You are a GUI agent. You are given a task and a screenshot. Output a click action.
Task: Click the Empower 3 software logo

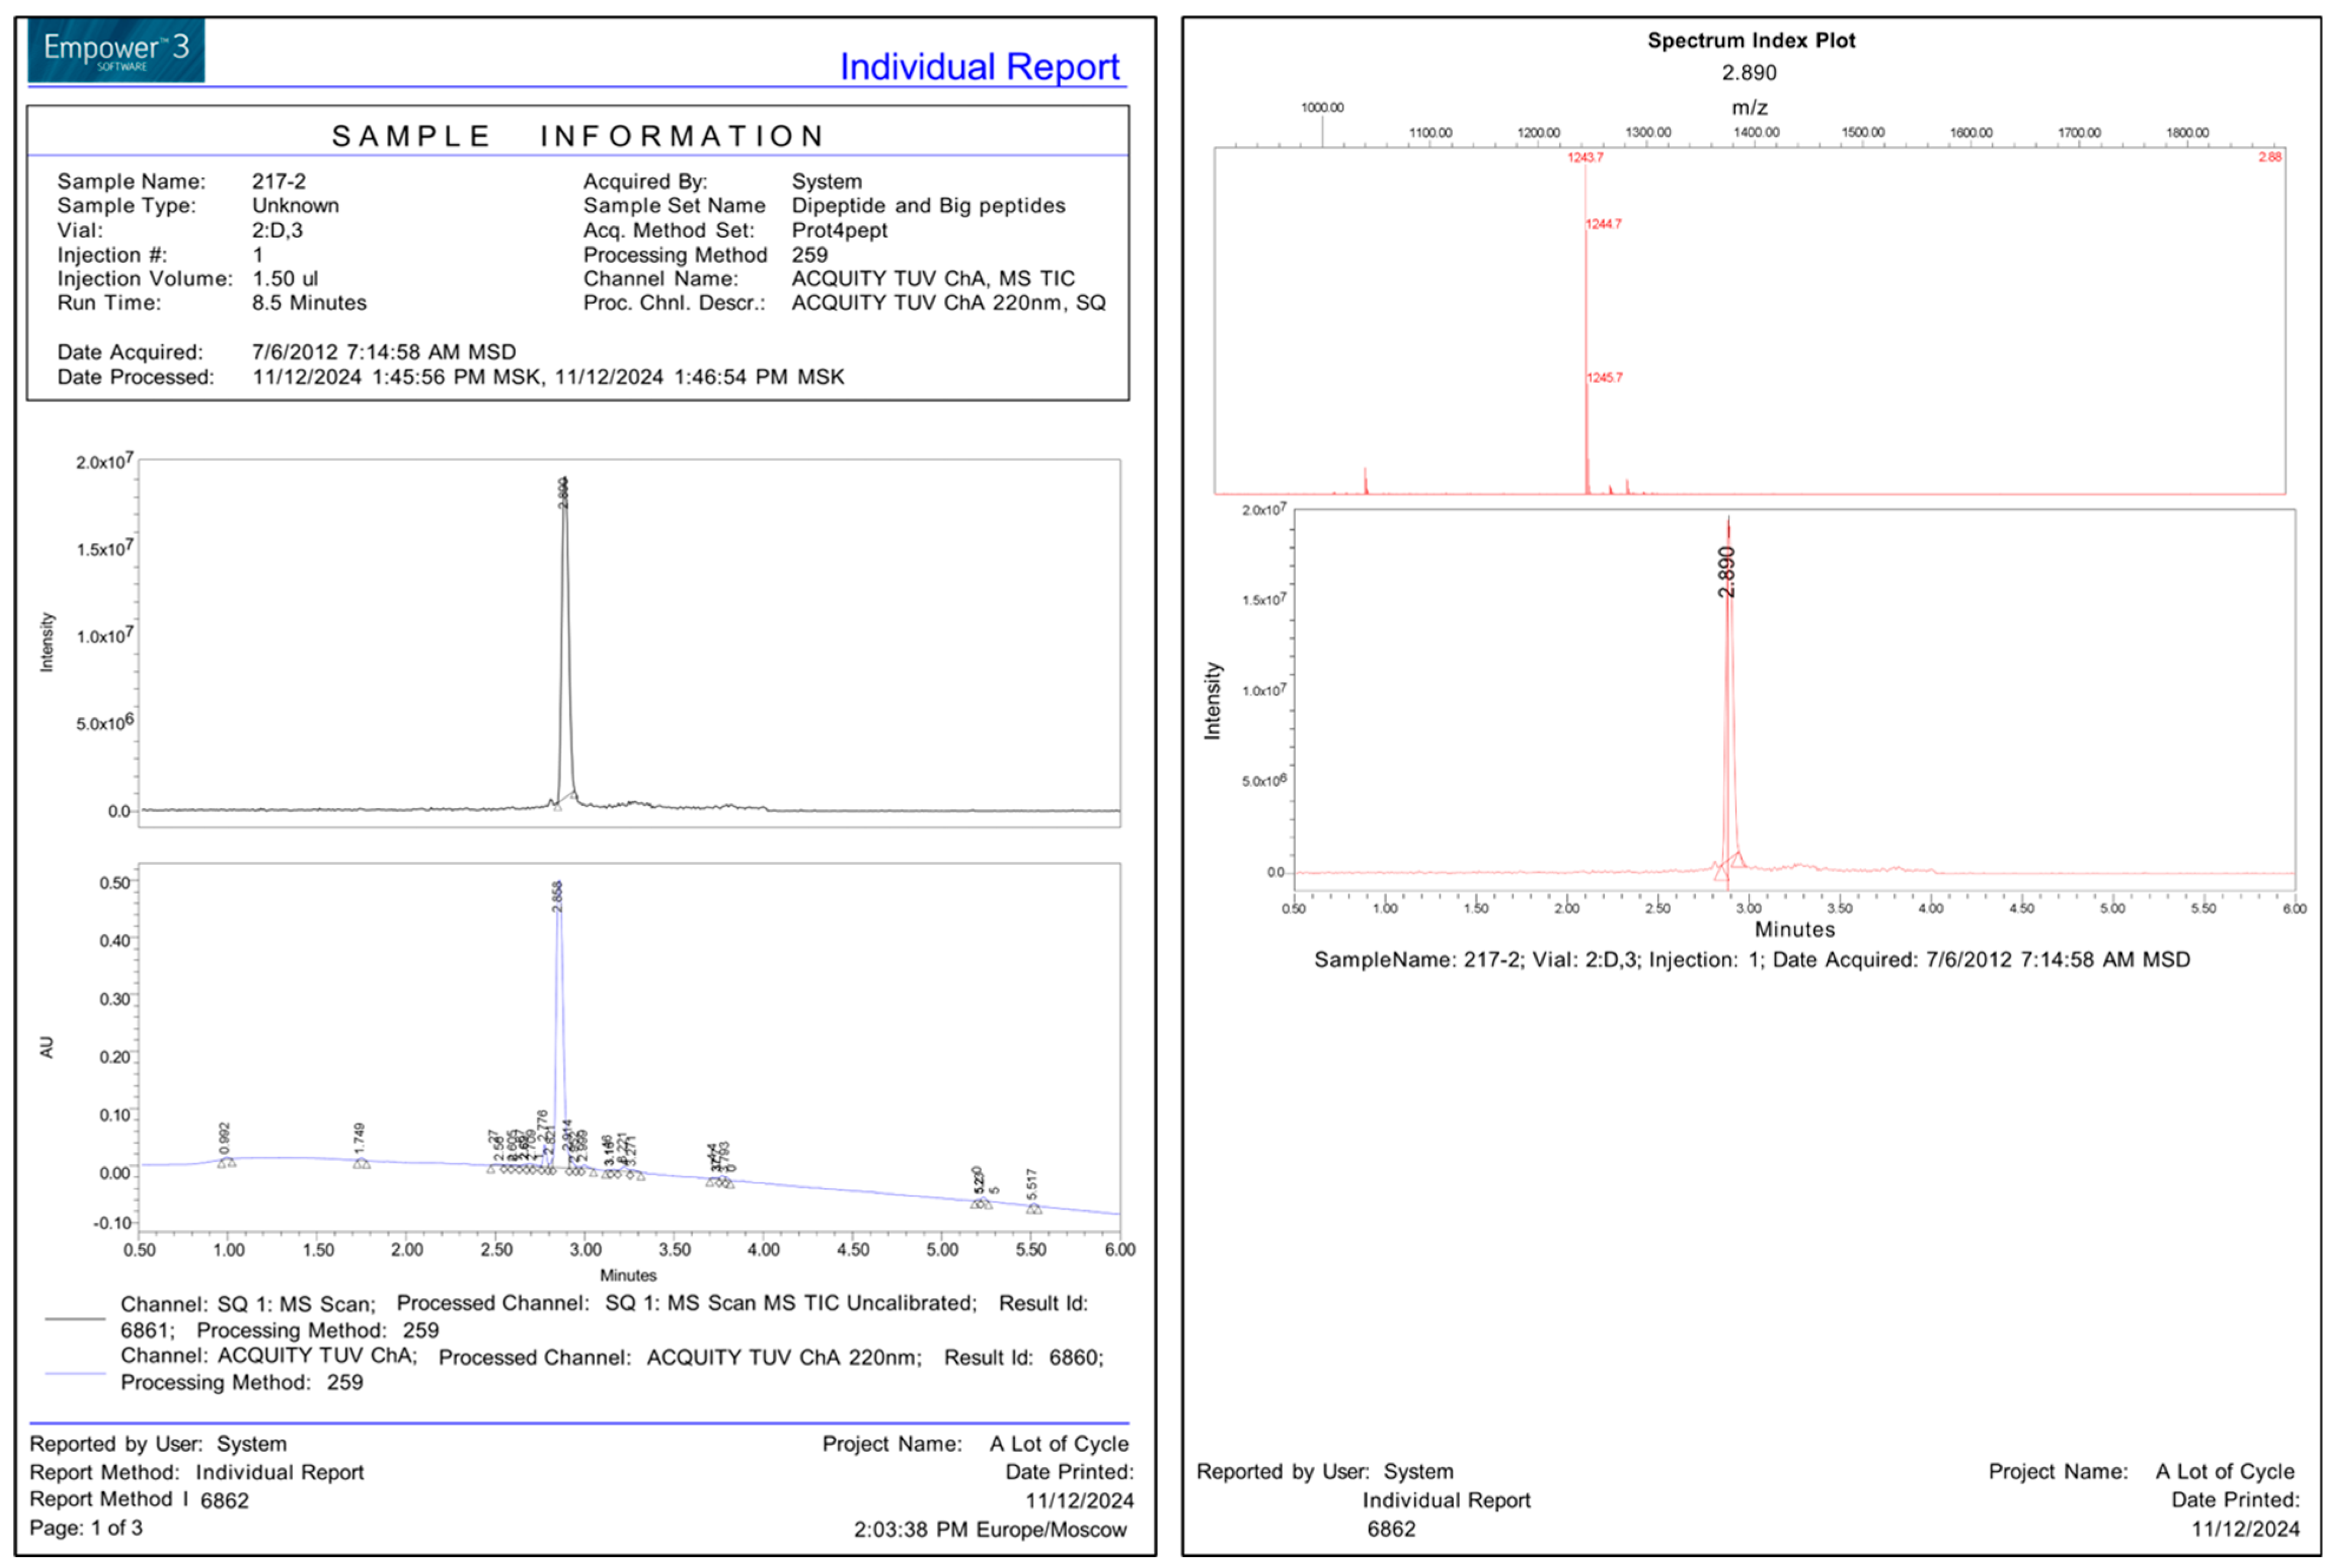click(x=116, y=50)
